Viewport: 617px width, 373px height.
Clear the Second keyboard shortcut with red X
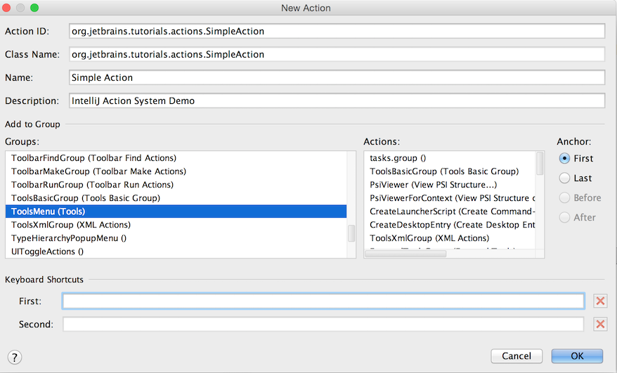pos(599,325)
